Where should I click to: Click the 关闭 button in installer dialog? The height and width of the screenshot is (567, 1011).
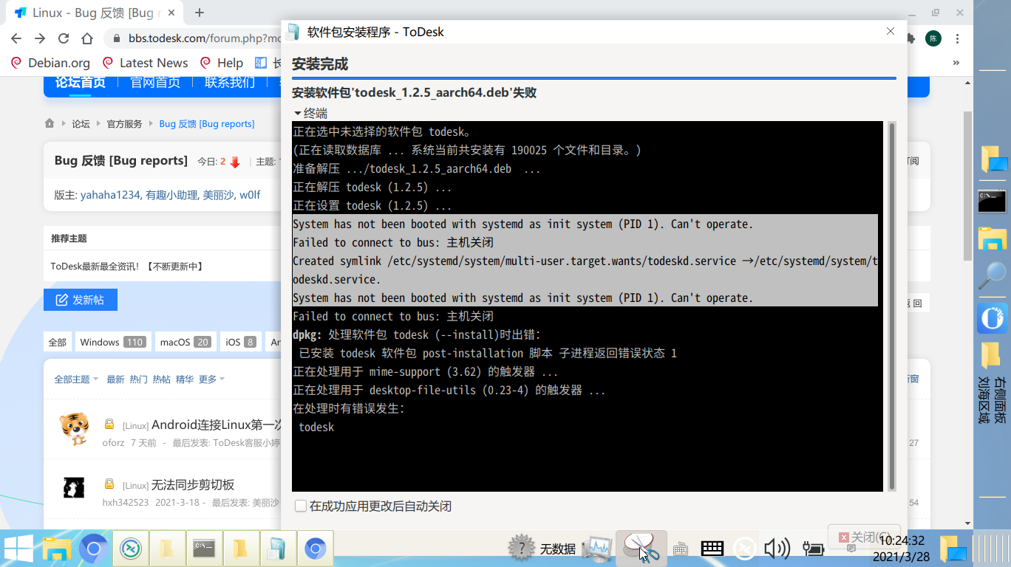pyautogui.click(x=865, y=537)
